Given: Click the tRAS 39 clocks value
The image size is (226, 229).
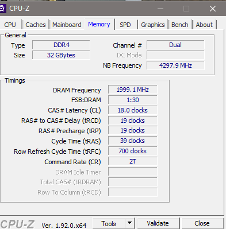Looking at the screenshot, I should pos(133,141).
